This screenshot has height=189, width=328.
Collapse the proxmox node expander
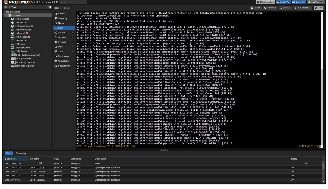pos(8,15)
